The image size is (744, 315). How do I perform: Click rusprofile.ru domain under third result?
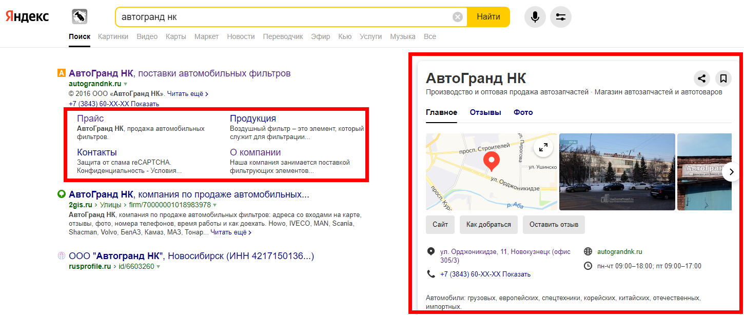point(90,266)
